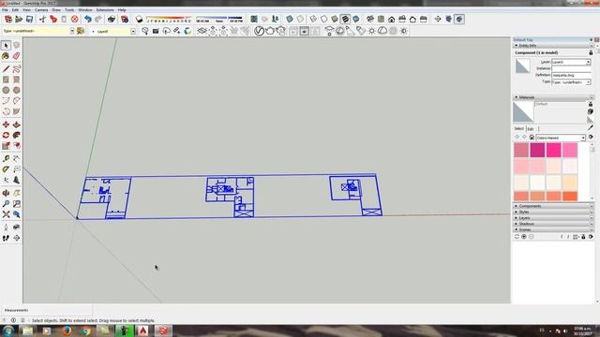Viewport: 600px width, 337px height.
Task: Pick the Paint Bucket tool
Action: pos(6,56)
